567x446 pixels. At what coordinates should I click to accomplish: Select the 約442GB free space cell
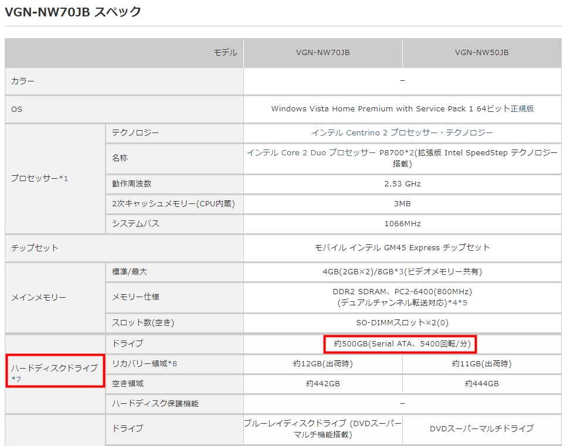click(x=323, y=384)
